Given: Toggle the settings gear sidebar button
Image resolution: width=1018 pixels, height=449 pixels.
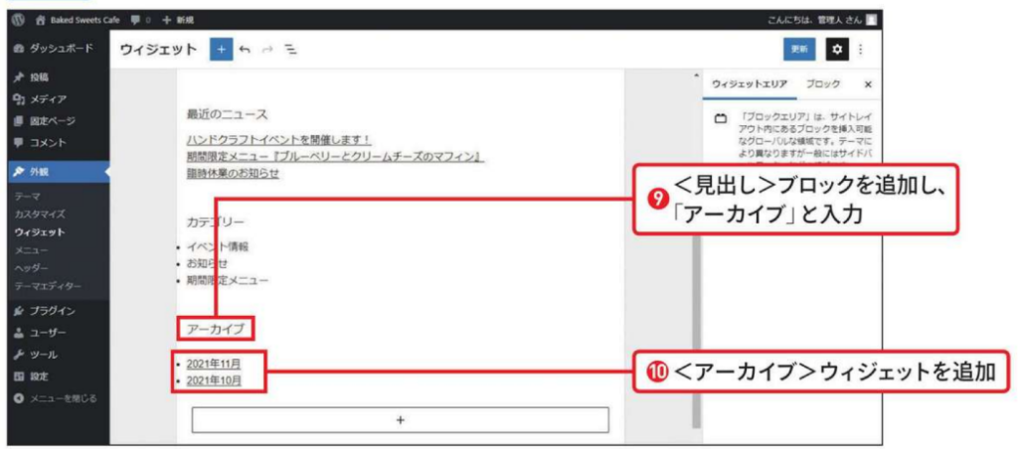Looking at the screenshot, I should 837,49.
